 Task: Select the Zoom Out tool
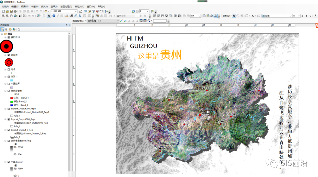point(7,16)
